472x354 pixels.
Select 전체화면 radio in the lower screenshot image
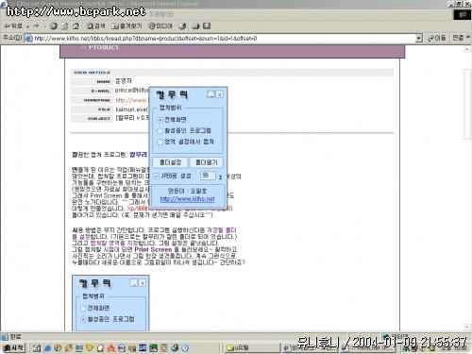(94, 308)
